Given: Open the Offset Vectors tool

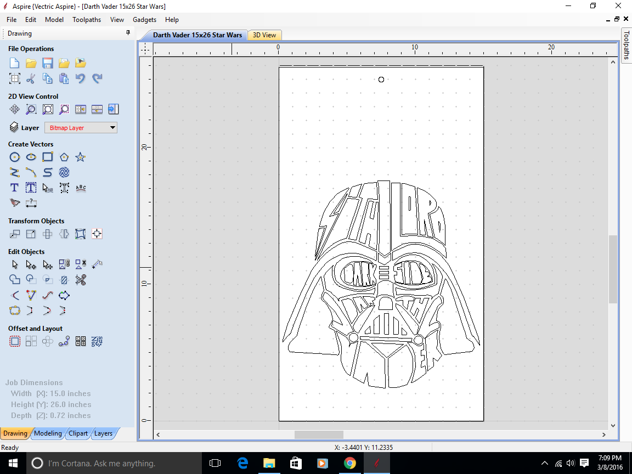Looking at the screenshot, I should [x=15, y=341].
